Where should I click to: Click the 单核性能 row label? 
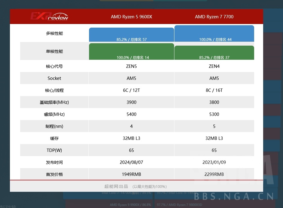pos(54,51)
